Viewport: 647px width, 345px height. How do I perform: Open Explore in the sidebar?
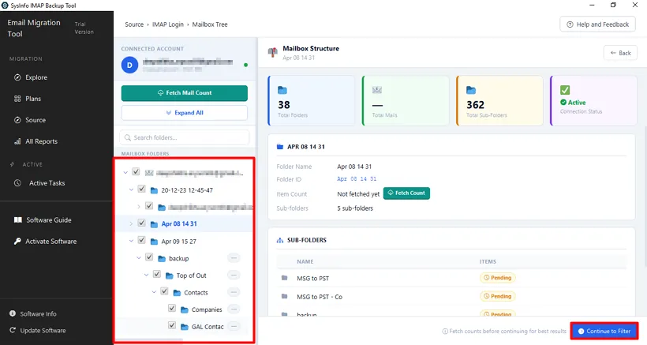pos(36,77)
